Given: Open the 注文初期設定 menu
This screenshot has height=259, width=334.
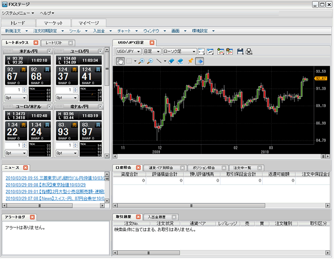Looking at the screenshot, I should [48, 31].
